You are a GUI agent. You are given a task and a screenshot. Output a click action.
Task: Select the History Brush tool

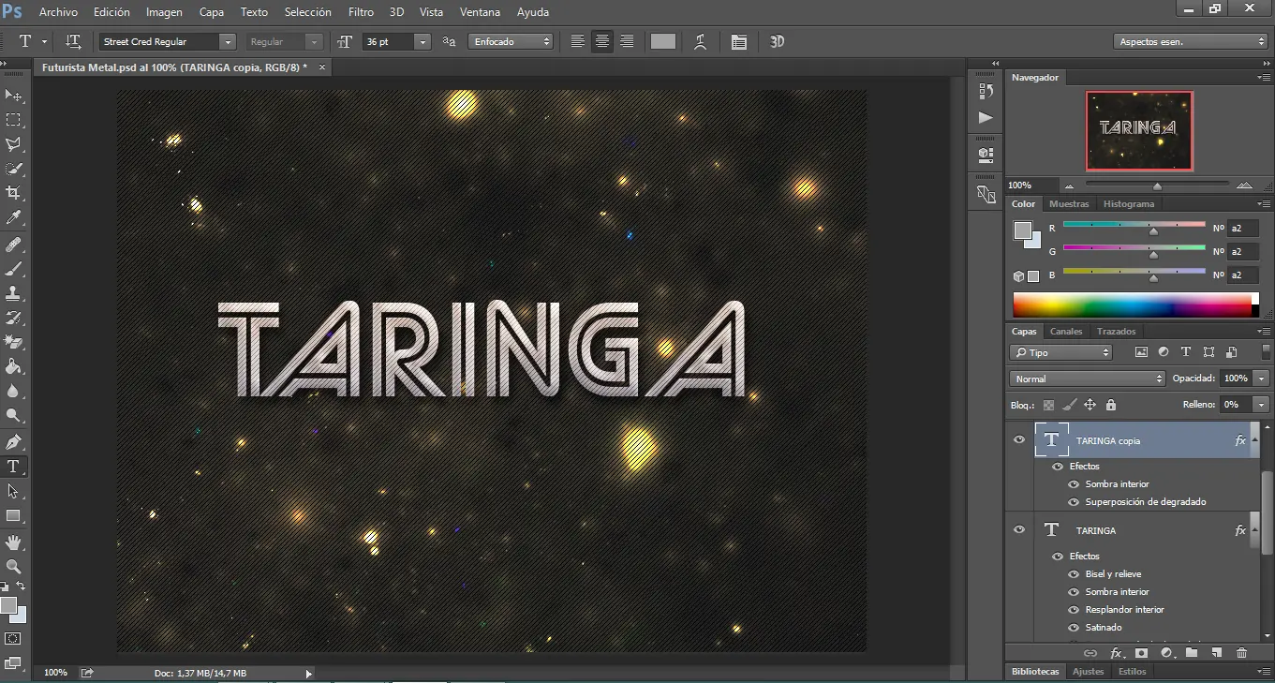(x=13, y=318)
